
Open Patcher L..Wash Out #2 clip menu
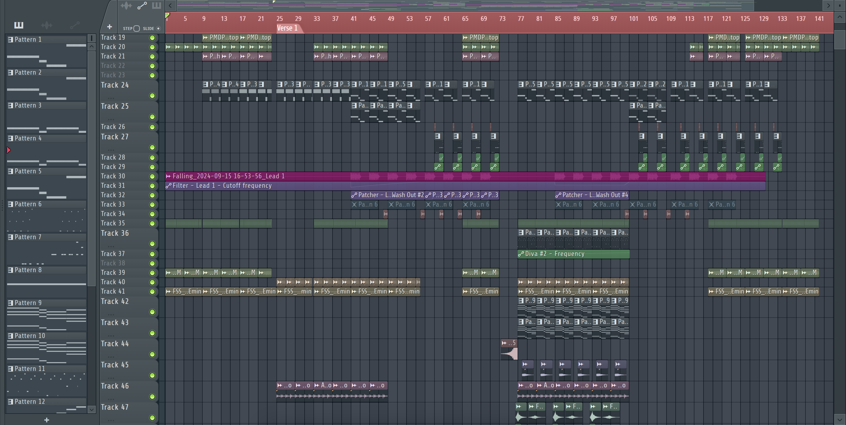click(354, 195)
